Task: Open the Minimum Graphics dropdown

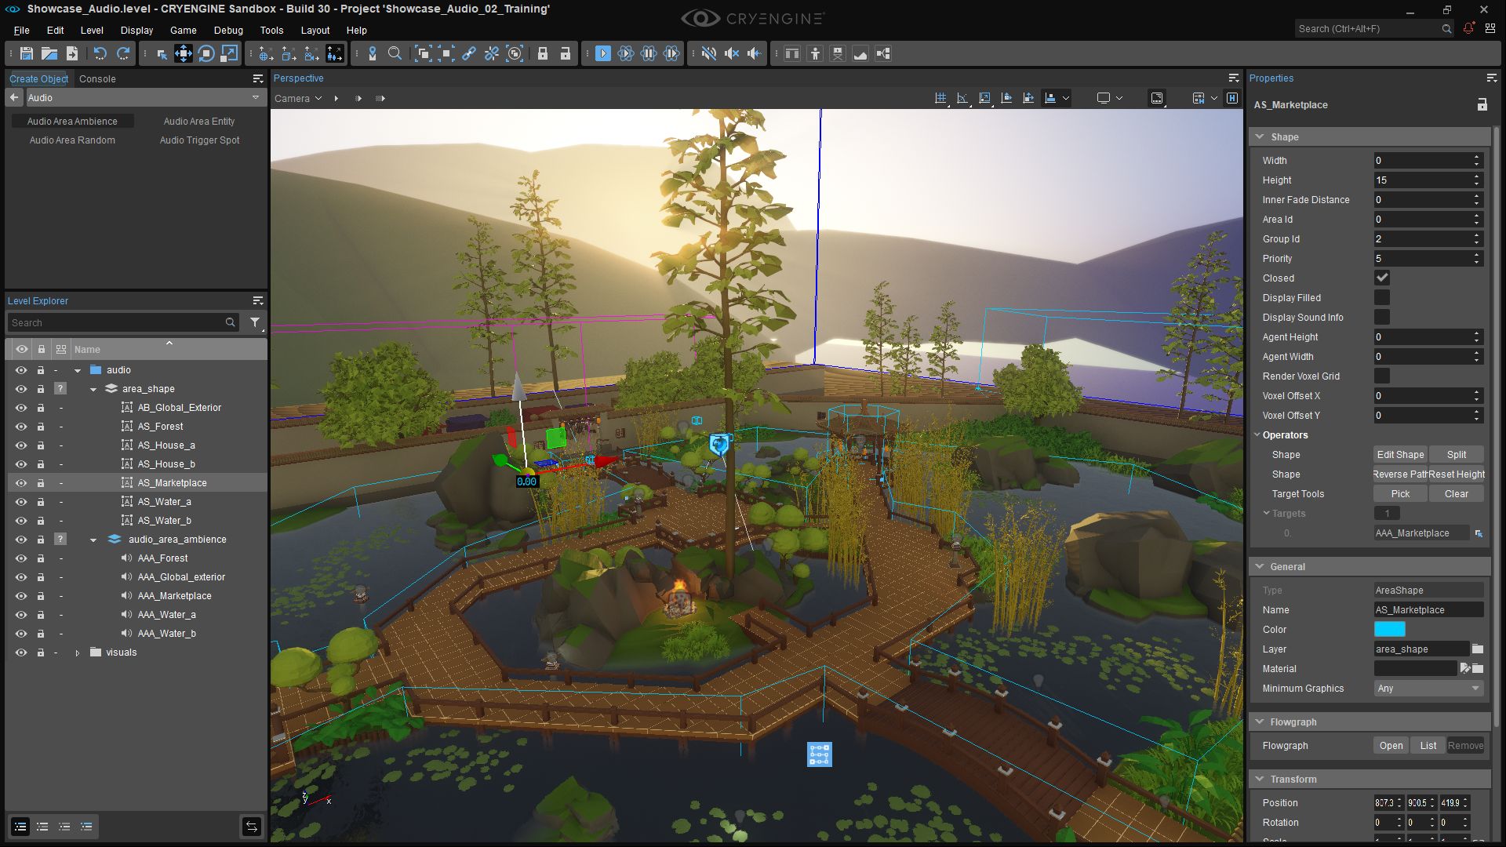Action: tap(1428, 689)
